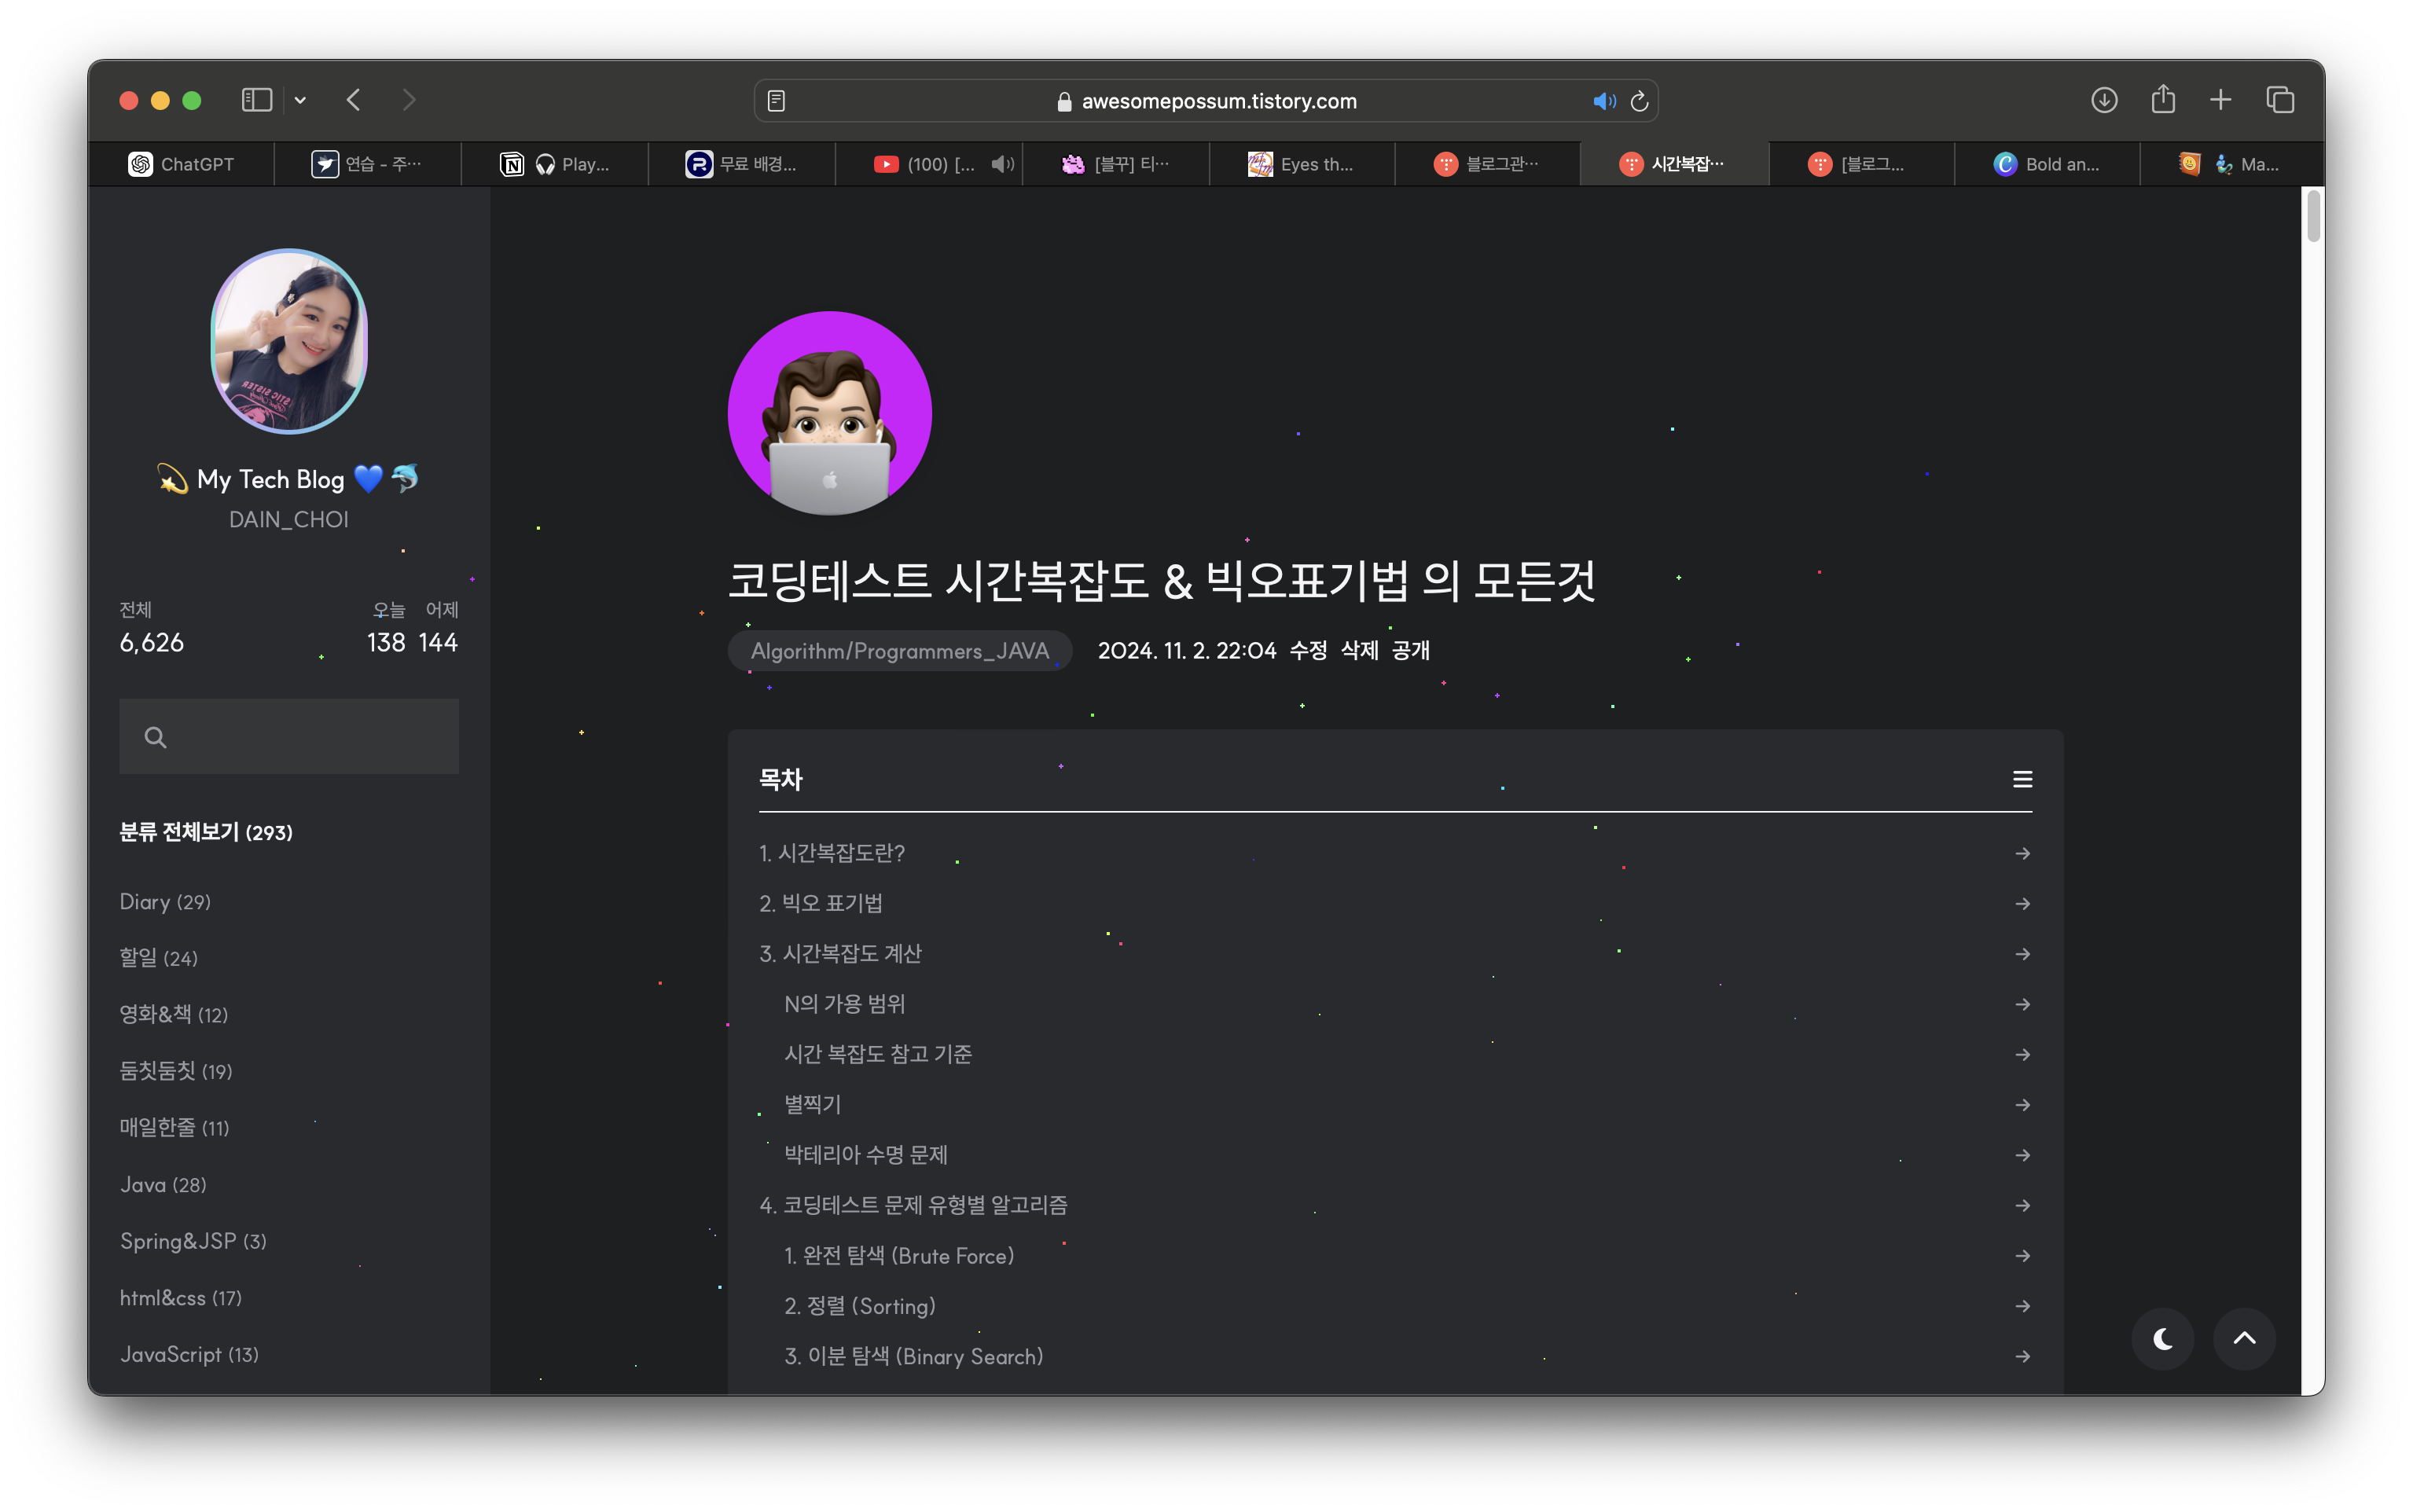
Task: Click the page vertical scrollbar thumb
Action: tap(2312, 215)
